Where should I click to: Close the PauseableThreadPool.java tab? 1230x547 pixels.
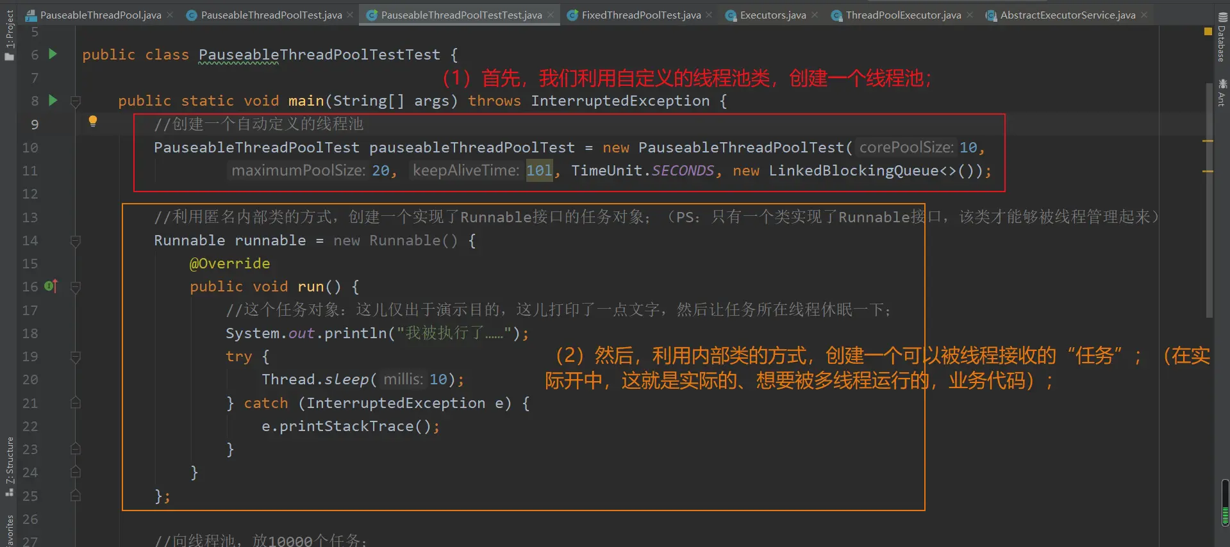click(170, 15)
